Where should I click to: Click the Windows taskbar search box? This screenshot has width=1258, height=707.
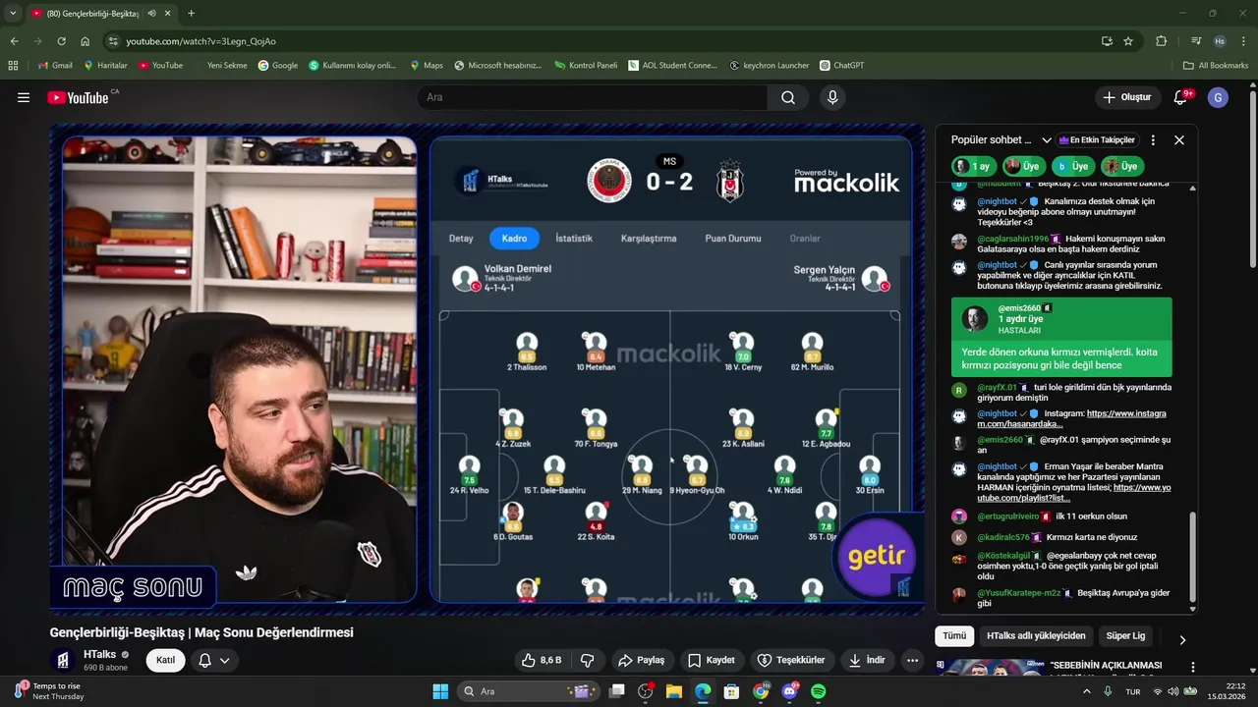coord(527,691)
